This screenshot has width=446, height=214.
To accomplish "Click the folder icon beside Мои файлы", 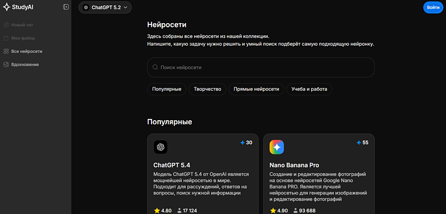I will (6, 38).
